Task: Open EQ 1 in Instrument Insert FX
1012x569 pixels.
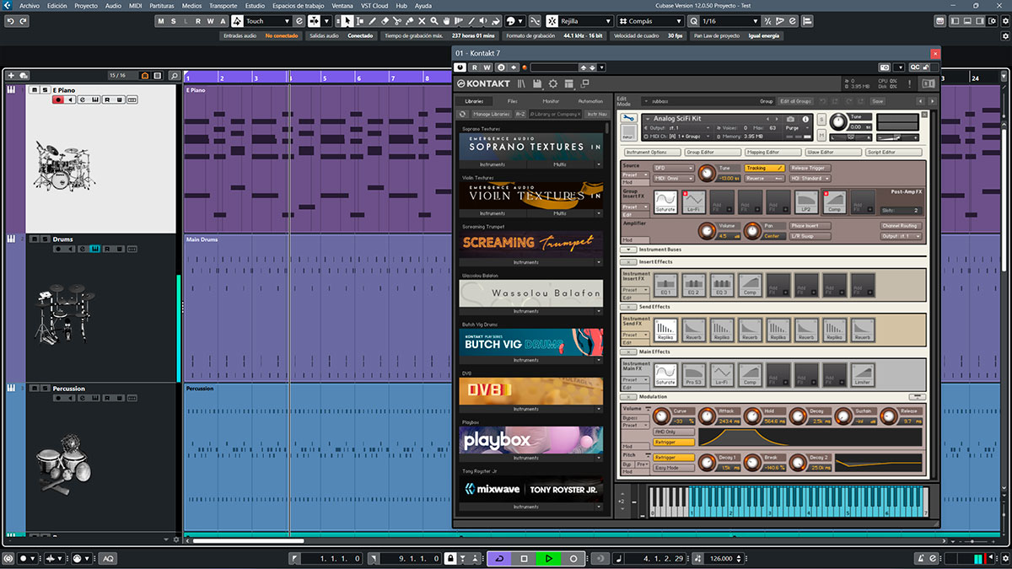Action: click(665, 284)
